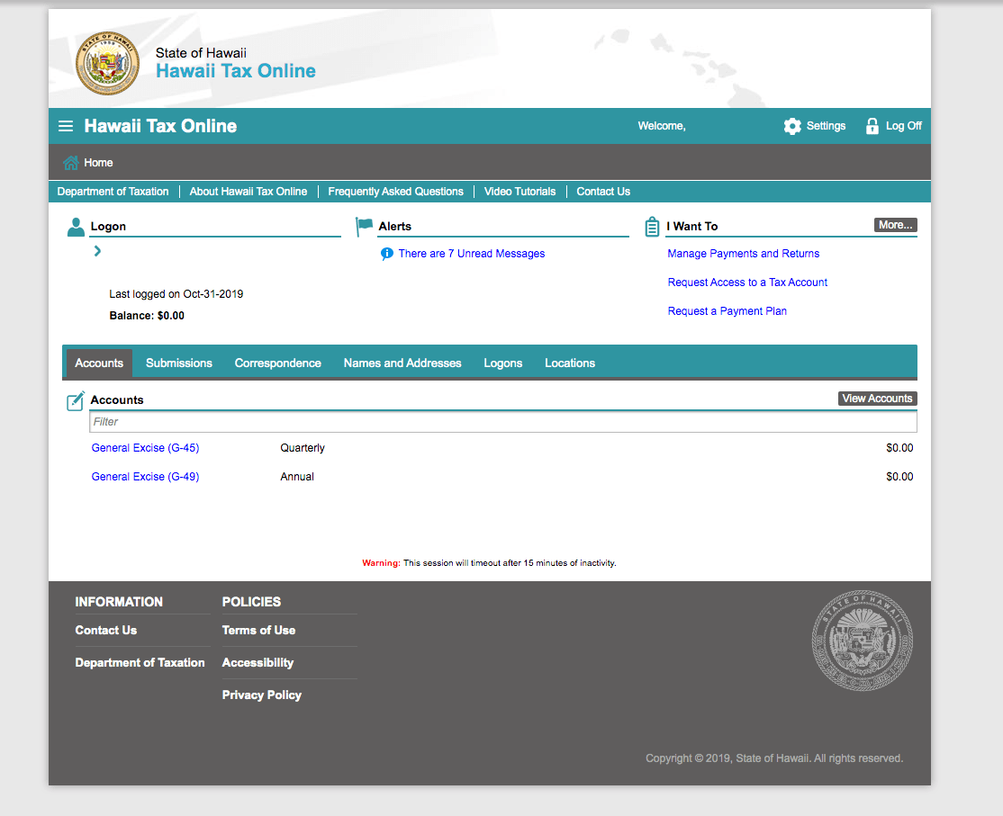Click the Home house icon

pyautogui.click(x=69, y=162)
